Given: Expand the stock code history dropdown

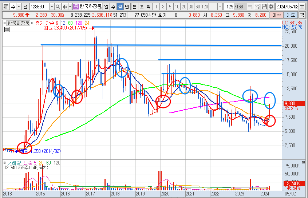Looking at the screenshot, I should pos(52,7).
